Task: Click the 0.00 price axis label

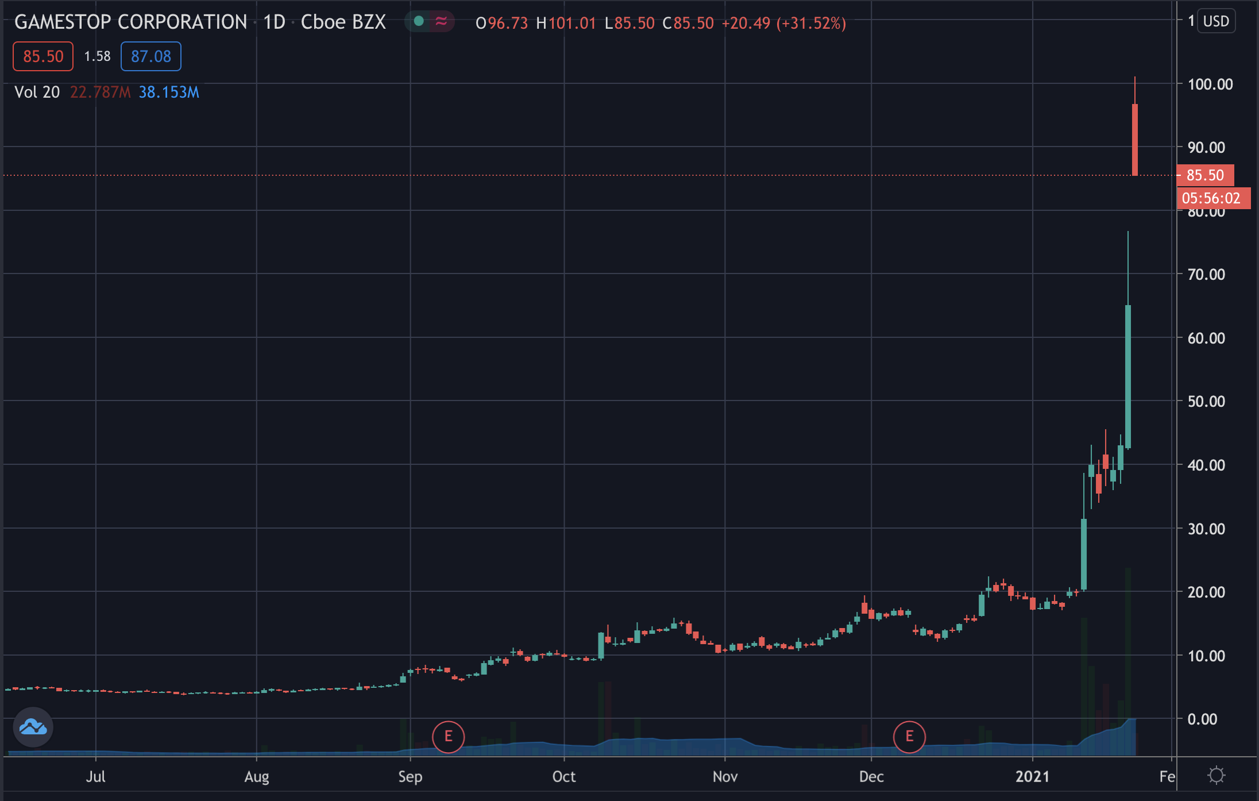Action: [x=1202, y=719]
